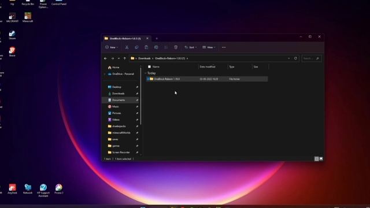Collapse the Today group
370x208 pixels.
145,73
